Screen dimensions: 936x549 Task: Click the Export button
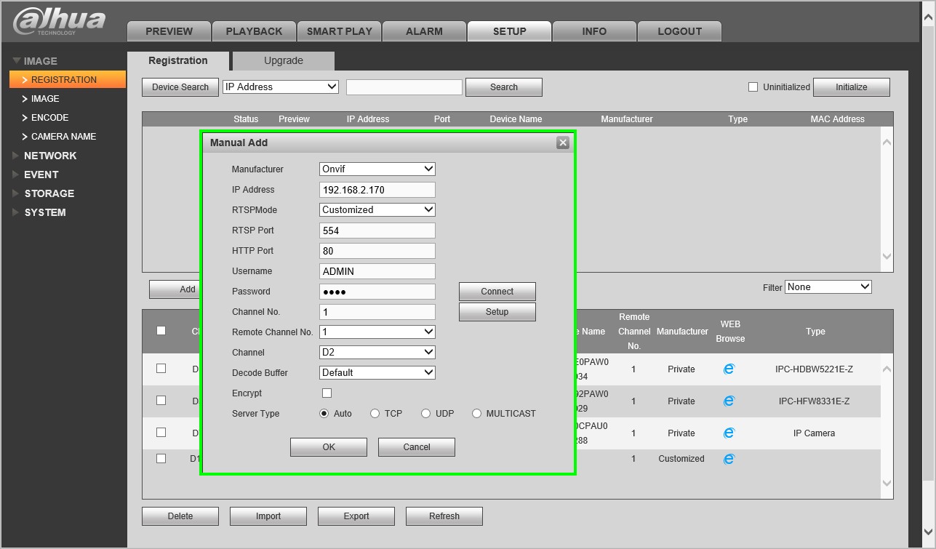356,516
